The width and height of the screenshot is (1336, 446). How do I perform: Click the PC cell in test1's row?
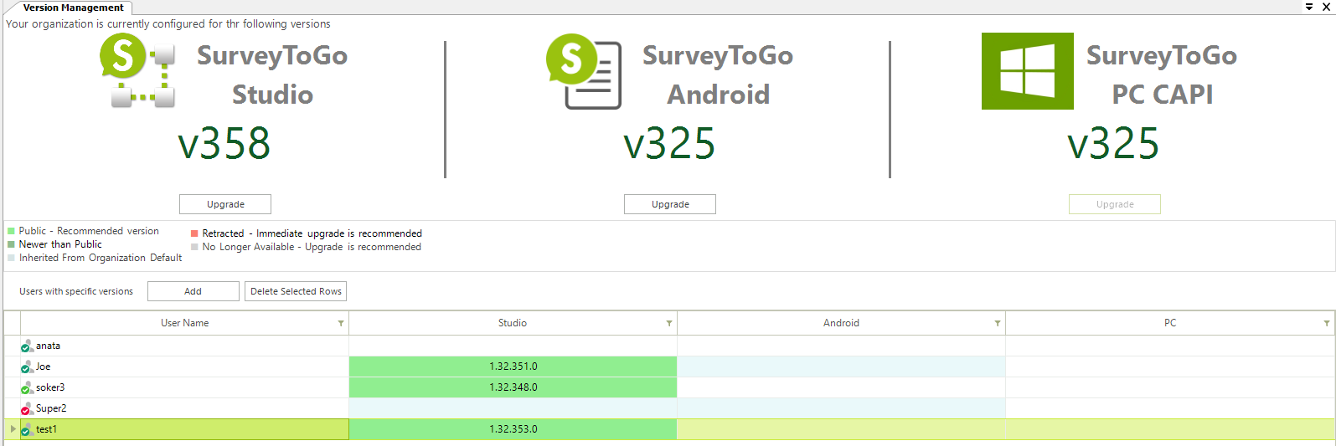click(x=1170, y=429)
